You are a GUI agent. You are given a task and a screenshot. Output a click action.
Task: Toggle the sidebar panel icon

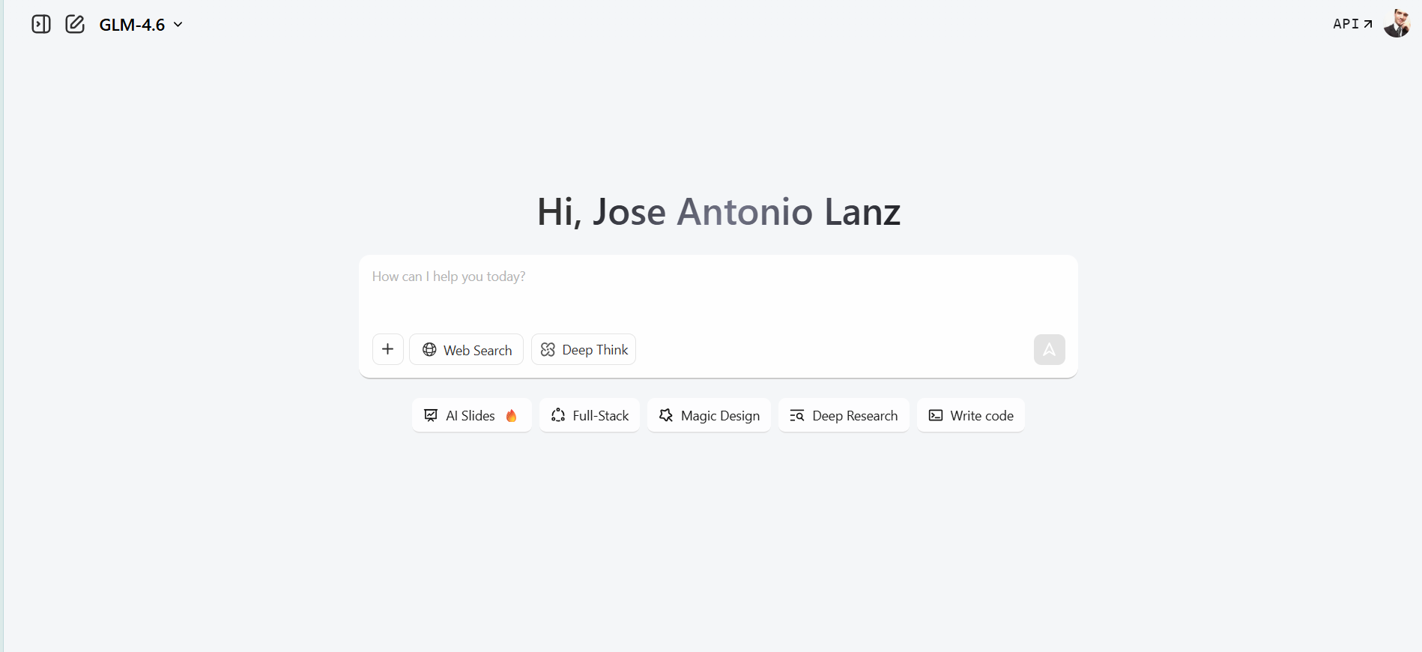coord(41,25)
